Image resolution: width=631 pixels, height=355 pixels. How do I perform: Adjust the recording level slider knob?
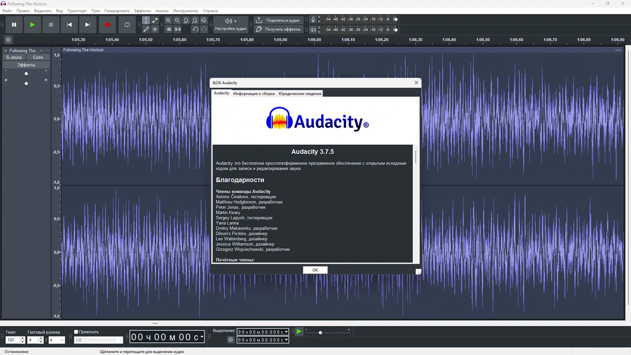tap(395, 20)
